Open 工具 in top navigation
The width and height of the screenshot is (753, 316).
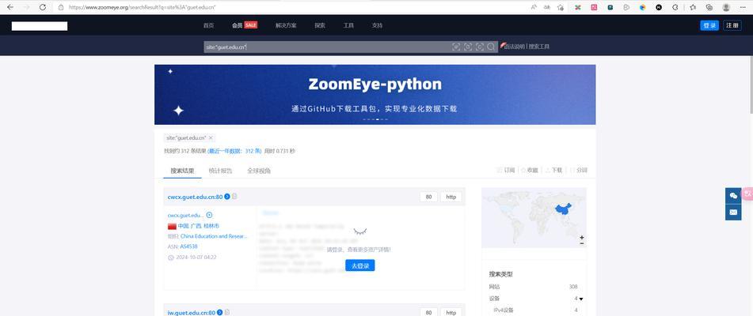(348, 25)
